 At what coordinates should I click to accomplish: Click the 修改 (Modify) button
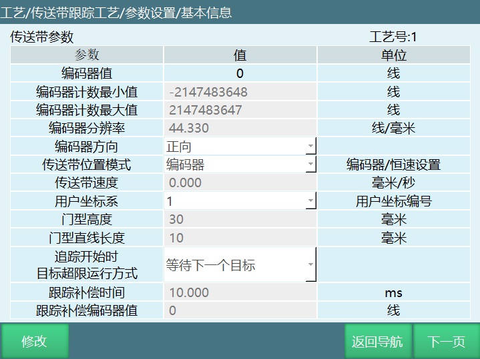(x=34, y=341)
